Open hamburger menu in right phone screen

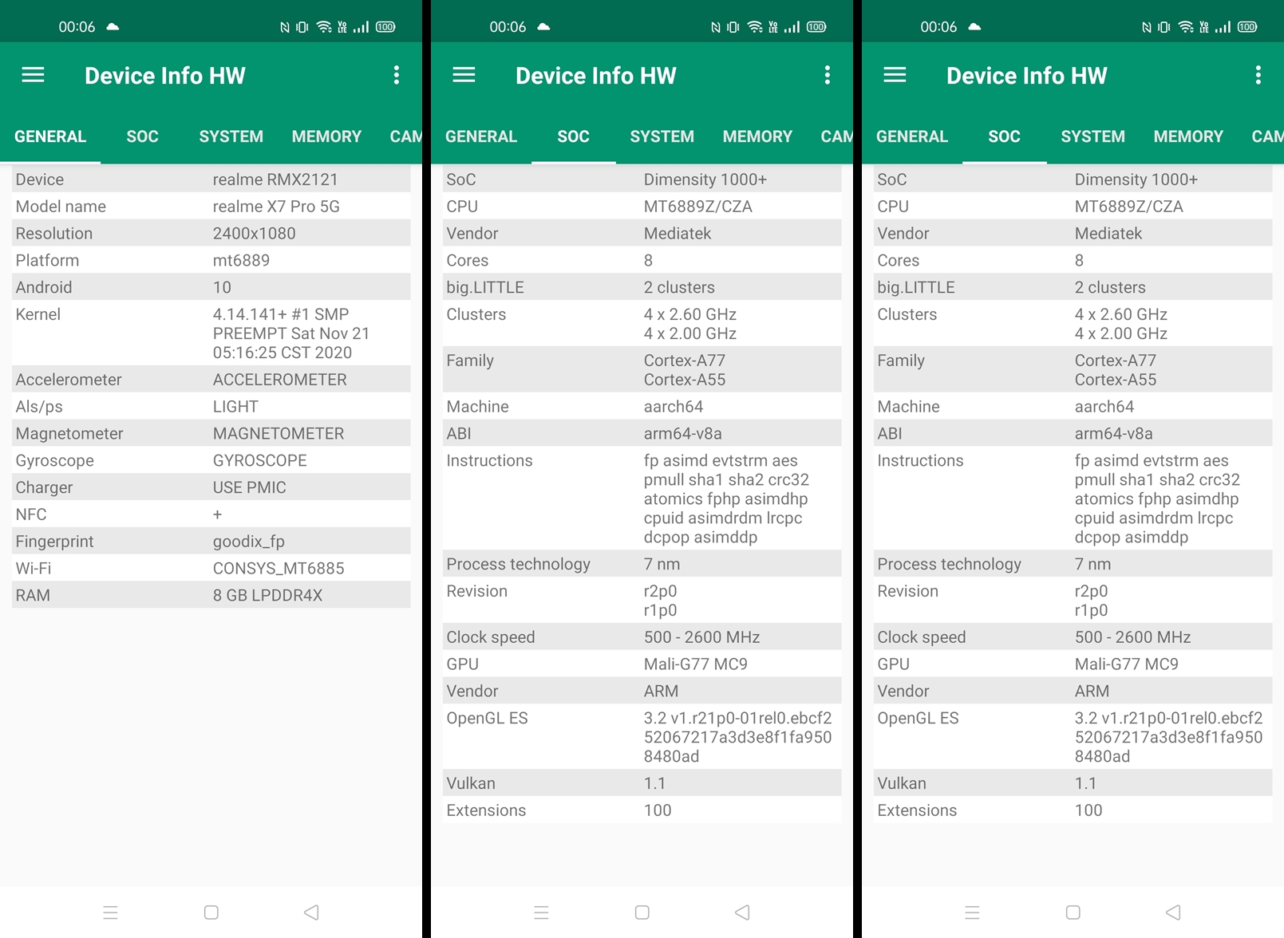point(895,75)
